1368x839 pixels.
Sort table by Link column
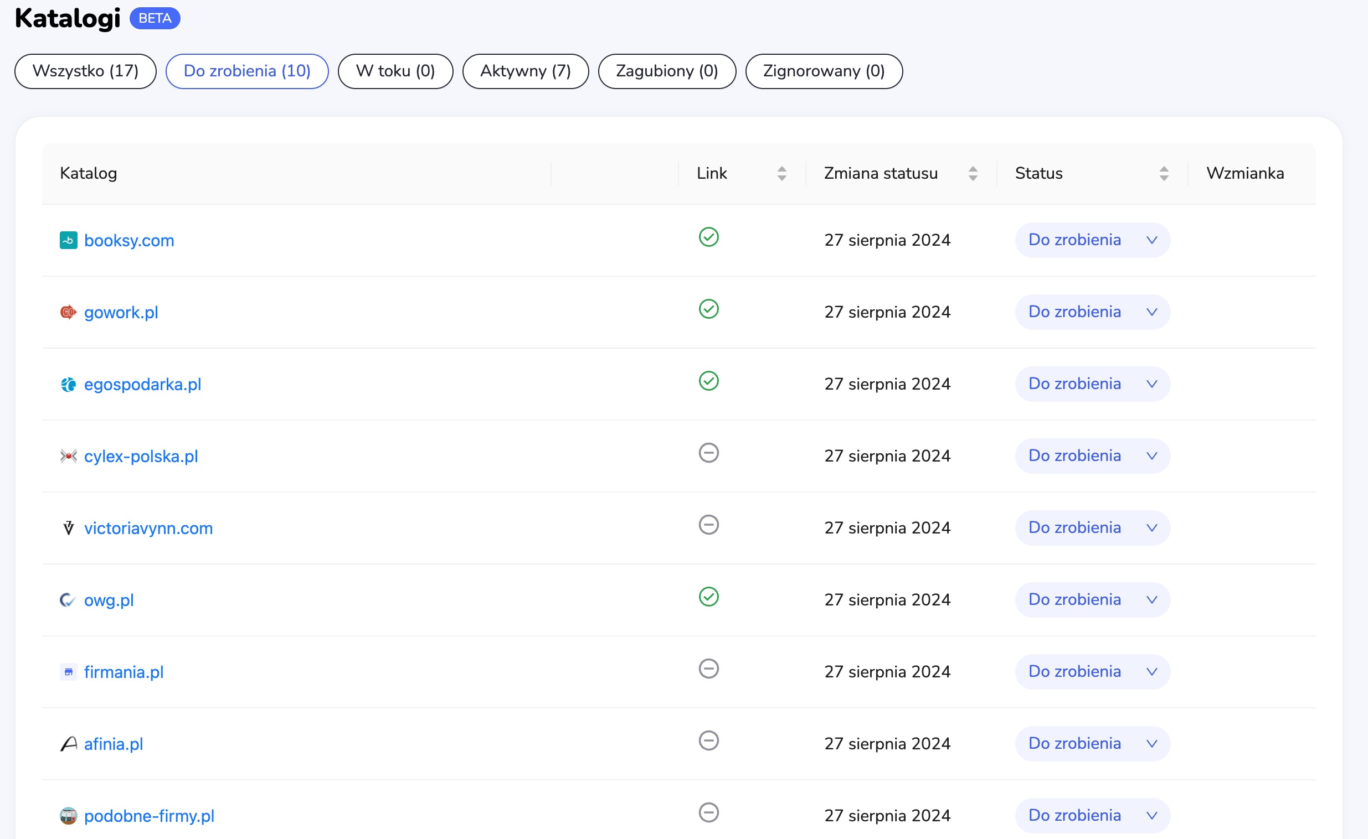[781, 174]
